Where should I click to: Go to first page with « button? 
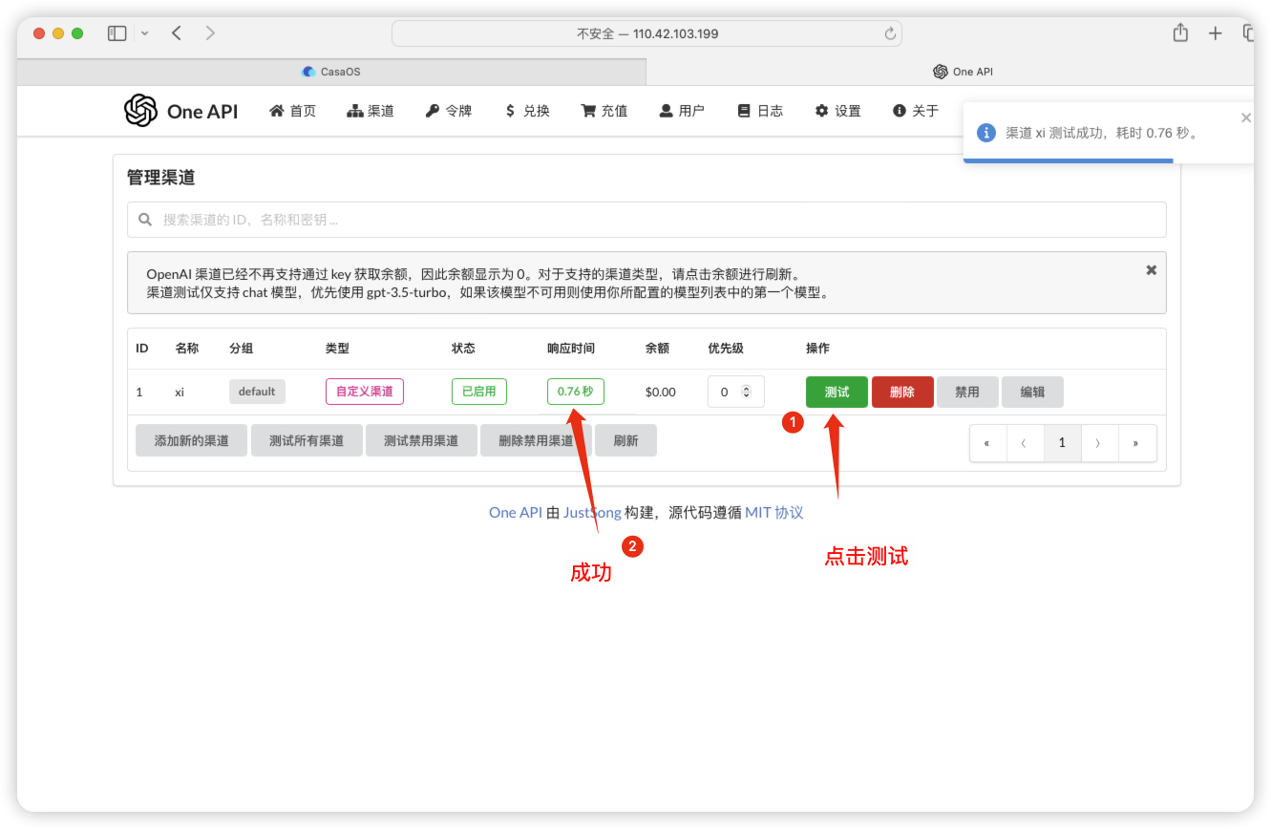coord(987,443)
